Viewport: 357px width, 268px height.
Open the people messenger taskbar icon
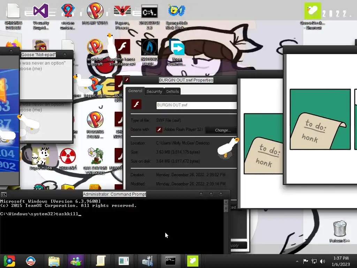pos(76,261)
